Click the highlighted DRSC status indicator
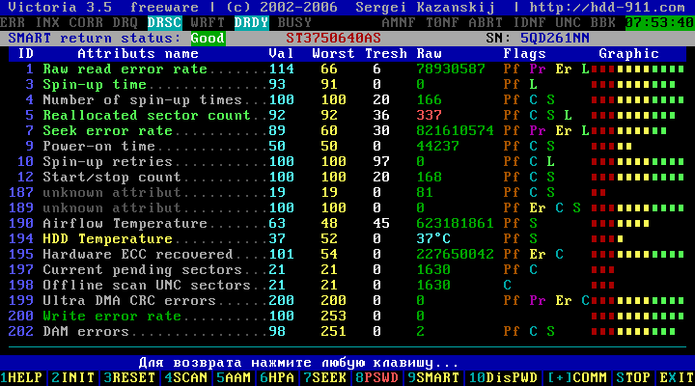The width and height of the screenshot is (695, 386). pyautogui.click(x=166, y=22)
